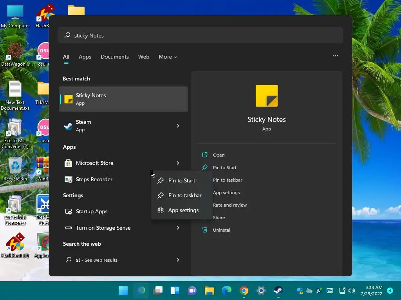Expand the Steam result chevron

coord(178,126)
